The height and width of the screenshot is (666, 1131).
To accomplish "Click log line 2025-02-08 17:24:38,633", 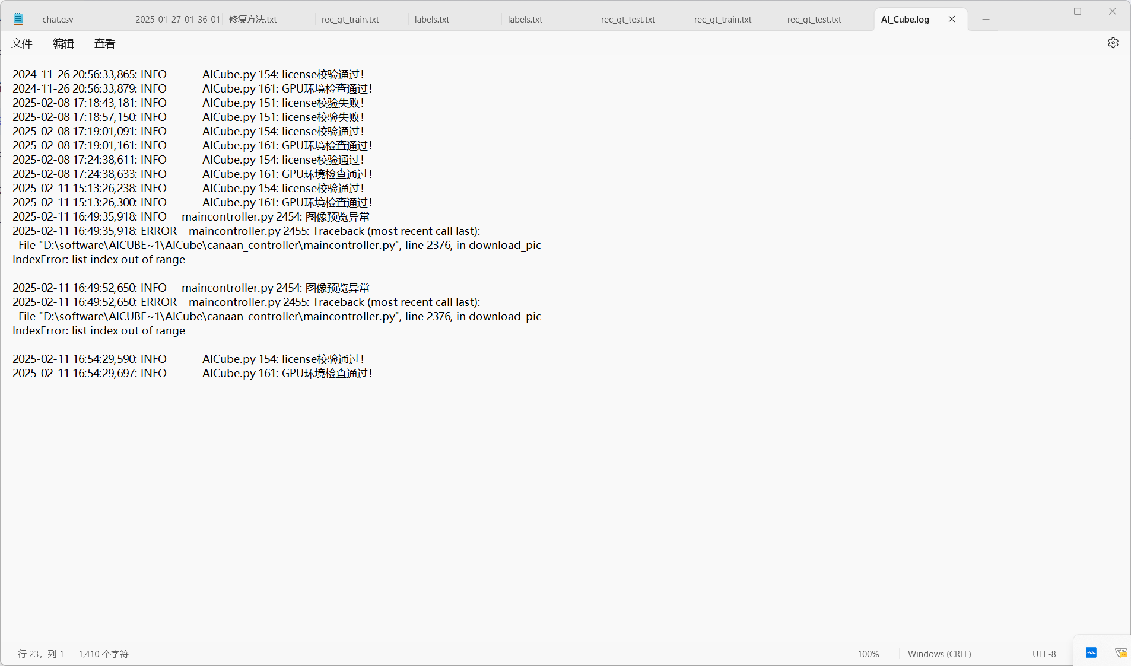I will point(192,174).
